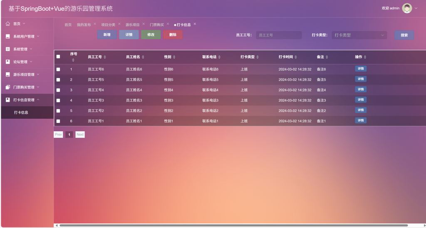Sort by 序号 column arrows

pyautogui.click(x=73, y=60)
